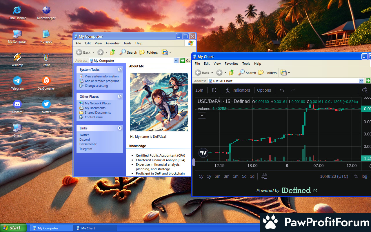Open the twitter desktop icon
Screen dimensions: 371x232
[46, 107]
